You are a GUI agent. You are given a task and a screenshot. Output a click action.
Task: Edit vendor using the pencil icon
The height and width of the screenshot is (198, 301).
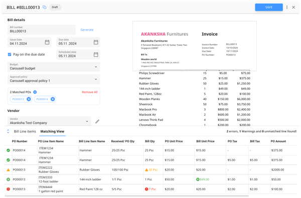click(x=97, y=121)
